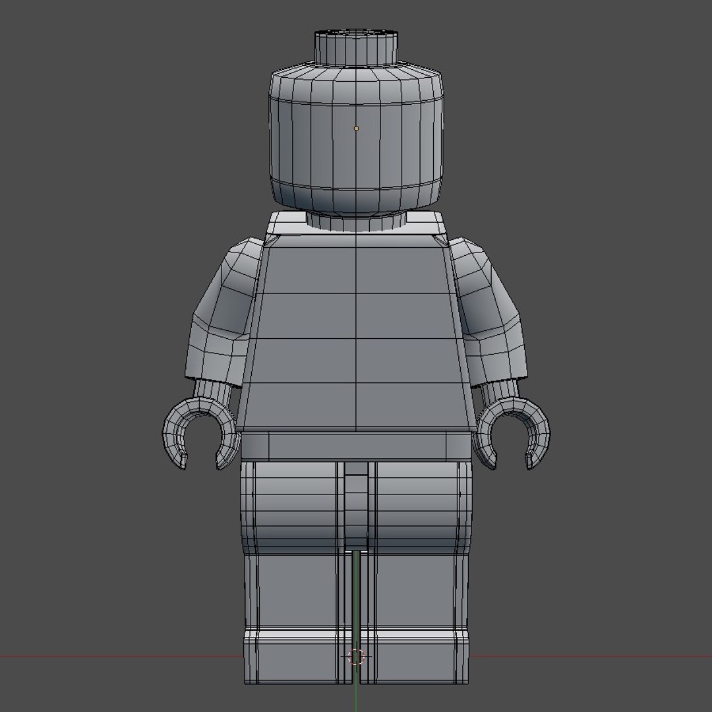The width and height of the screenshot is (712, 712).
Task: Select the leg on the right side
Action: point(415,572)
